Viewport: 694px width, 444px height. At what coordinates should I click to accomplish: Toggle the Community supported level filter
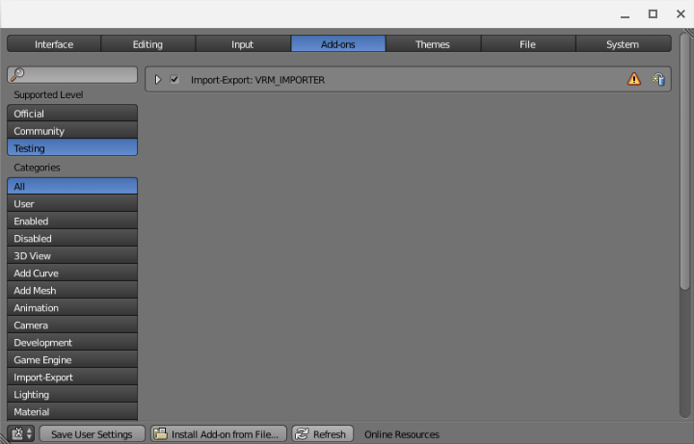point(72,130)
